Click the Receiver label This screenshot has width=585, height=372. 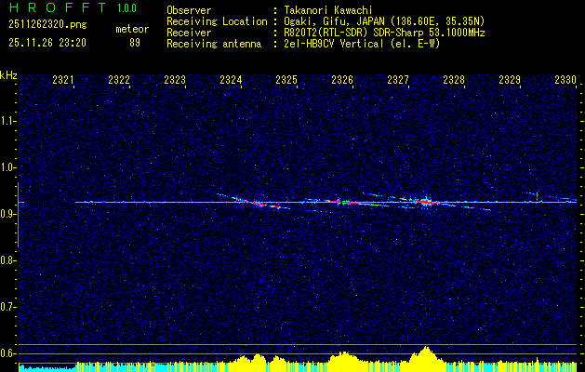[x=189, y=33]
